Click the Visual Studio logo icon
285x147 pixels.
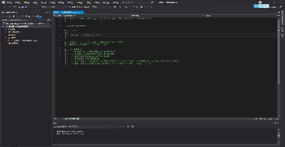[x=2, y=2]
